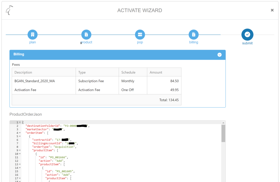Collapse the productItem array at line 9
The width and height of the screenshot is (280, 182).
tap(20, 150)
